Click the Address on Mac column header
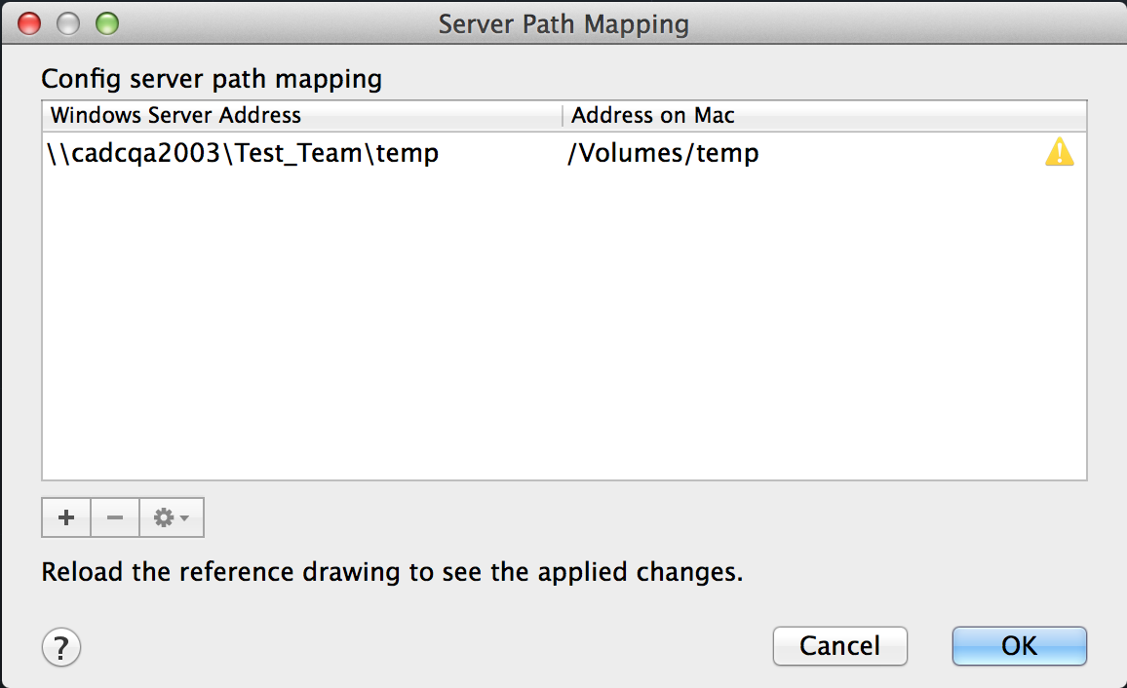This screenshot has height=688, width=1127. click(653, 115)
